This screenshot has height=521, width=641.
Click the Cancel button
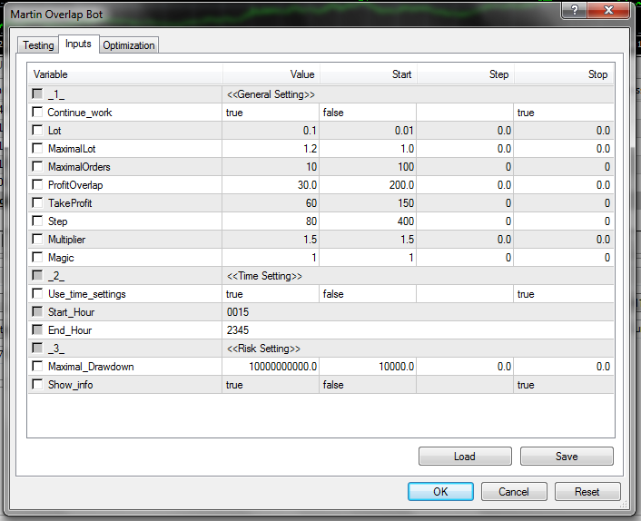pyautogui.click(x=514, y=491)
